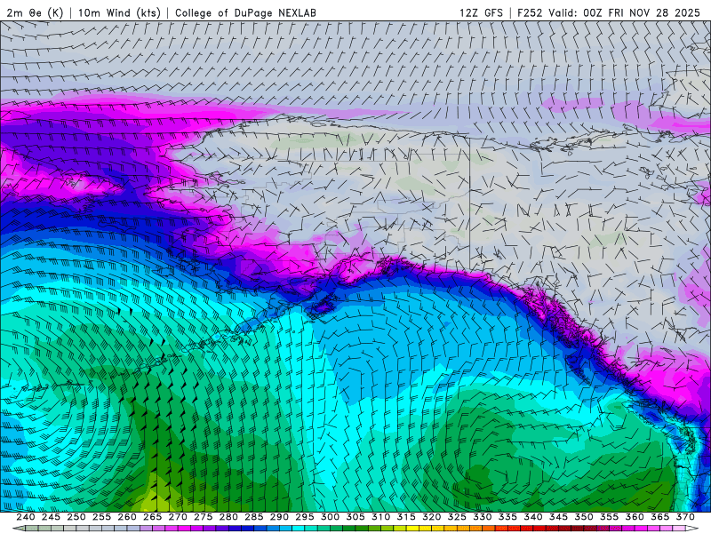
Task: Click the "F252" forecast hour label
Action: 530,12
